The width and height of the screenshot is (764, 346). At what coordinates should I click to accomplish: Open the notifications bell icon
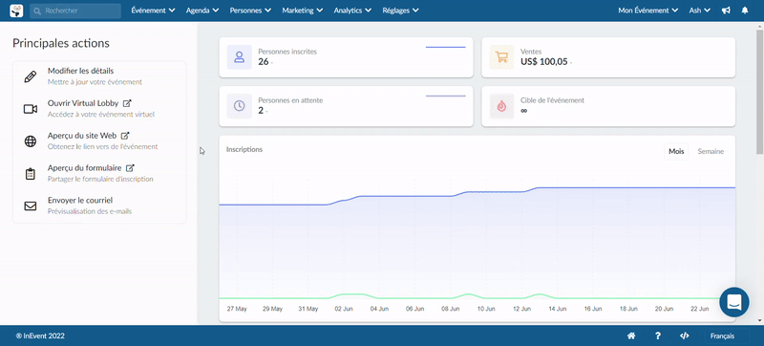click(x=745, y=11)
